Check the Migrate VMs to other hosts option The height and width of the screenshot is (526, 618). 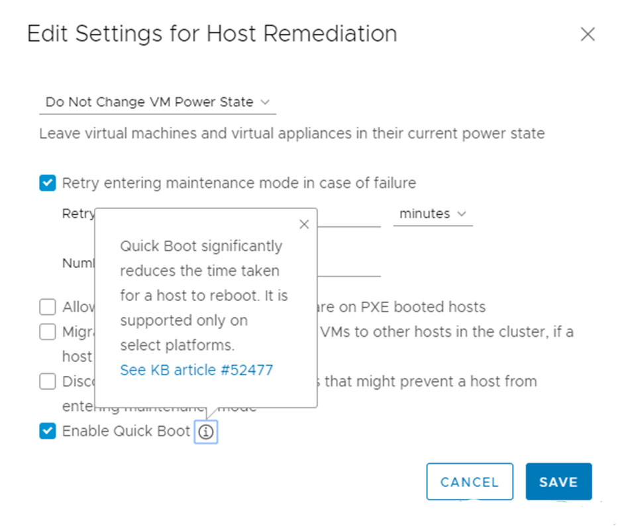[48, 331]
